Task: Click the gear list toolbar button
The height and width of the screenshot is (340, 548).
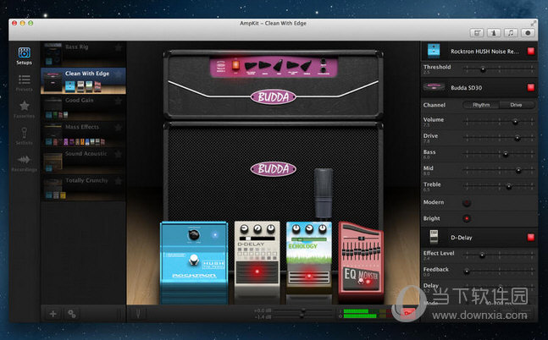Action: click(477, 33)
